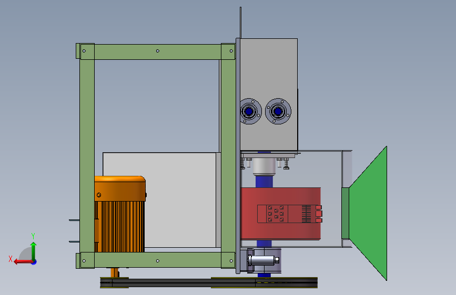Screen dimensions: 456x295
Task: Select the orange motor top cover
Action: click(x=120, y=188)
